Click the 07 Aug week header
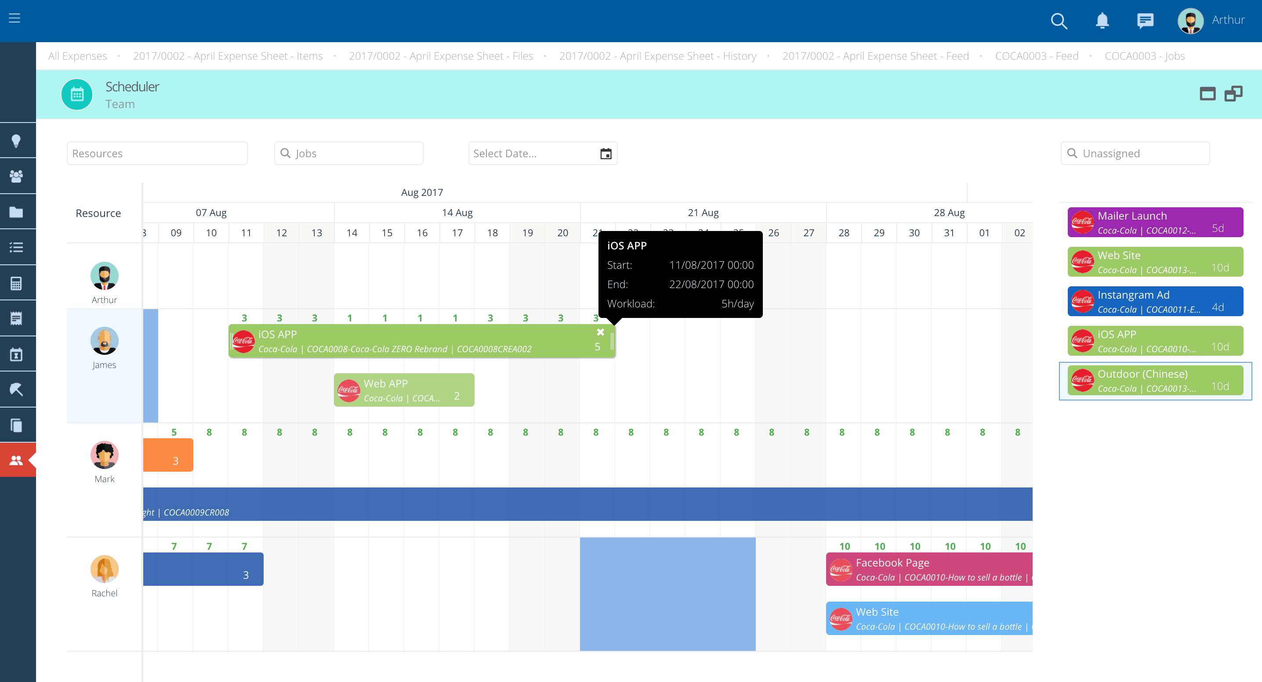Screen dimensions: 1262x682 [x=211, y=213]
